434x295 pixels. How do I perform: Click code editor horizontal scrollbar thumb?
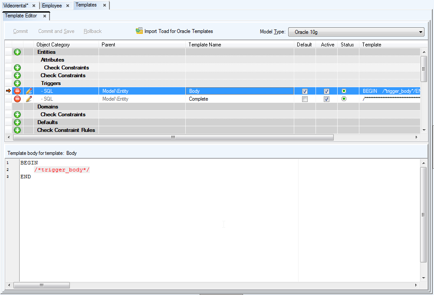click(x=42, y=285)
